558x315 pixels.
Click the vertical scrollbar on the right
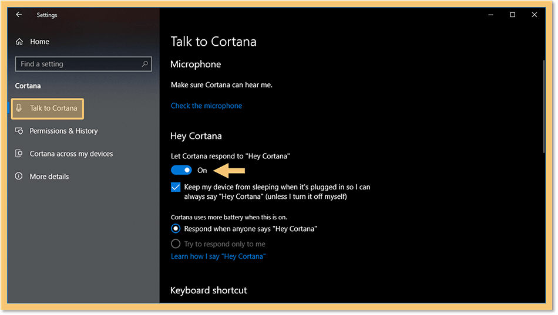tap(544, 107)
